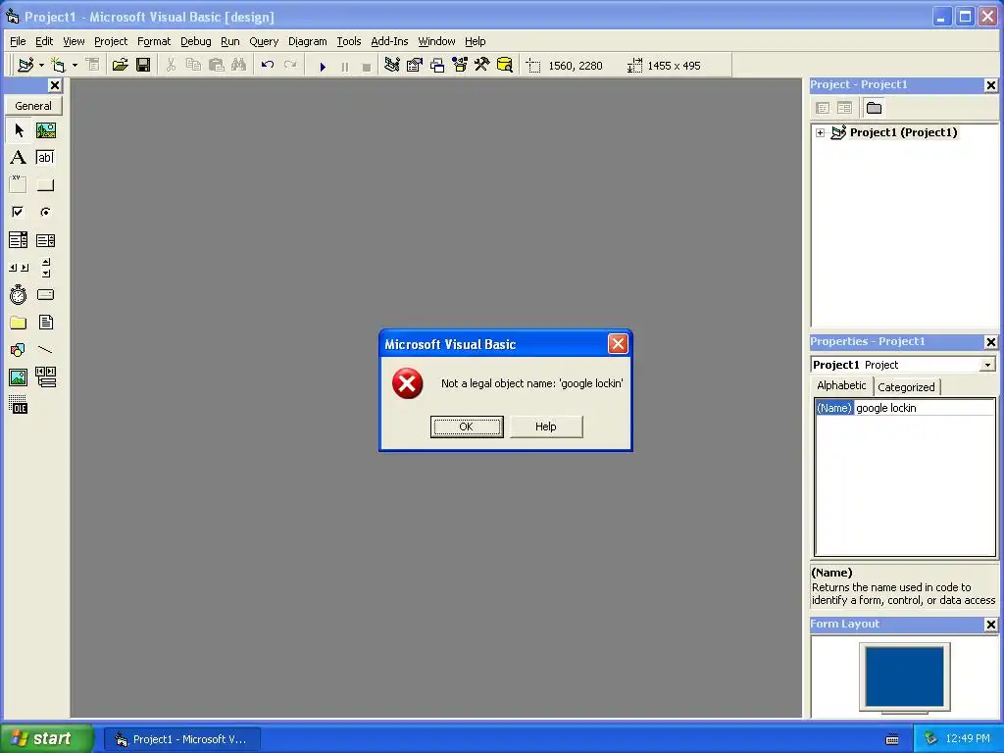Close the Microsoft Visual Basic error dialog
Viewport: 1004px width, 753px height.
click(618, 344)
